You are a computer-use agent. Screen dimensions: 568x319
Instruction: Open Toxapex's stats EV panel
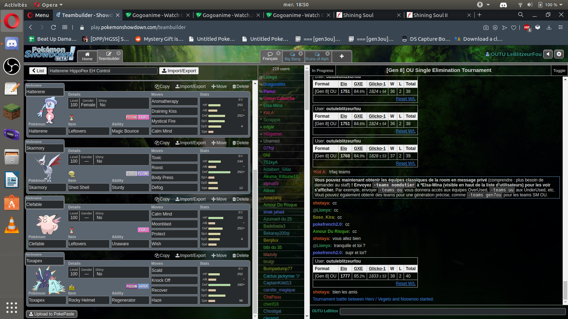click(224, 285)
